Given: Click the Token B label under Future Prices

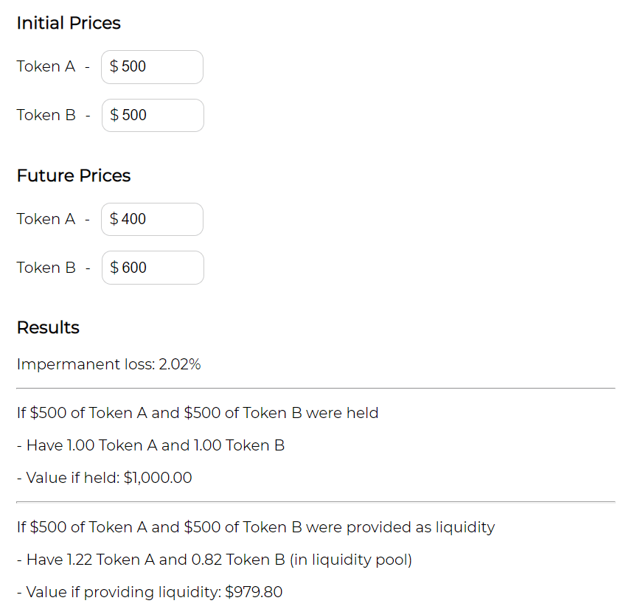Looking at the screenshot, I should point(46,268).
